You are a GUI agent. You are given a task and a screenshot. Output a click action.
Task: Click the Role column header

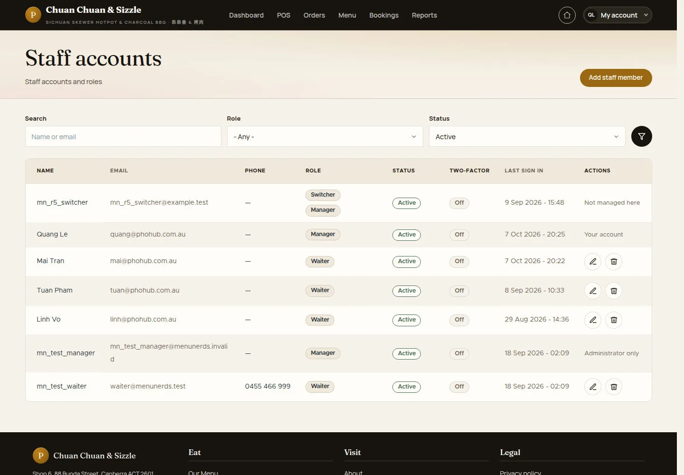(x=313, y=171)
